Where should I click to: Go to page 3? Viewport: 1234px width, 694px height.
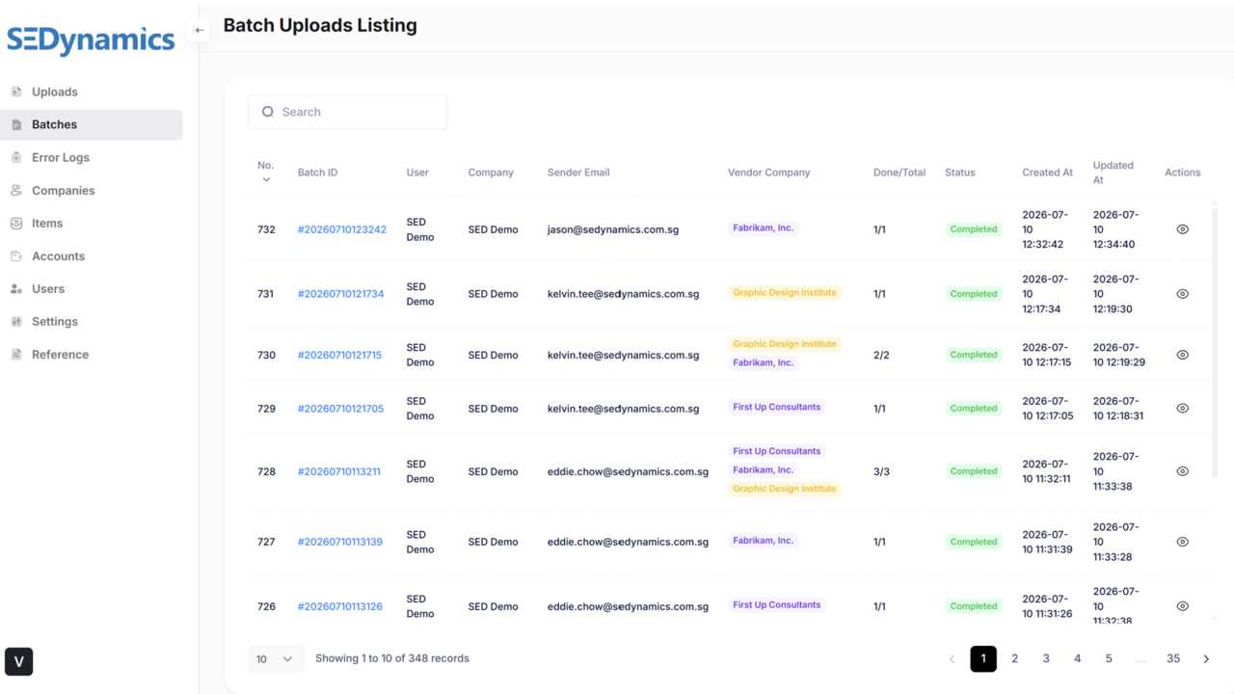(x=1046, y=658)
